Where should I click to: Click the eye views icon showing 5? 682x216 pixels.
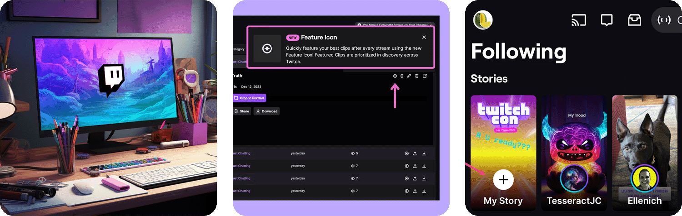(352, 154)
